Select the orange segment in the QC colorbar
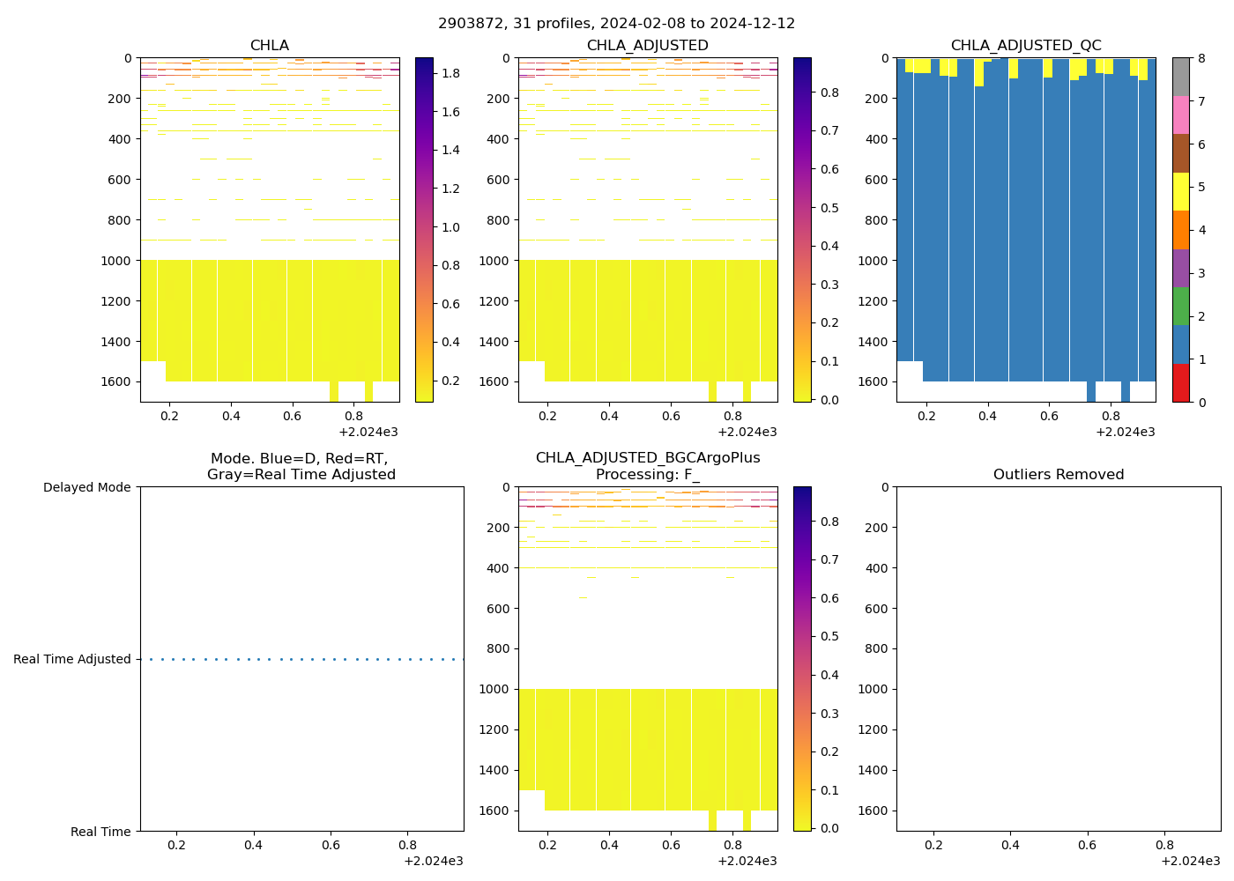The image size is (1234, 881). coord(1180,230)
